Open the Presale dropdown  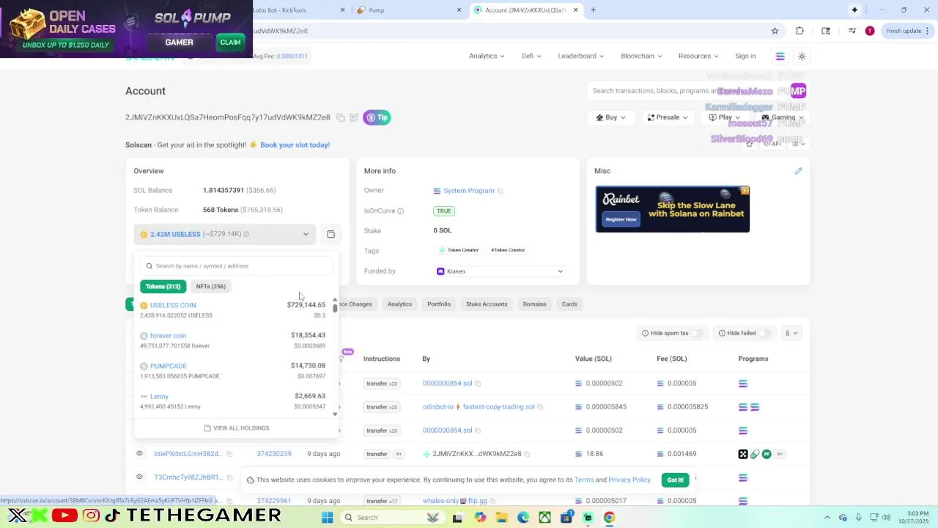click(x=668, y=117)
